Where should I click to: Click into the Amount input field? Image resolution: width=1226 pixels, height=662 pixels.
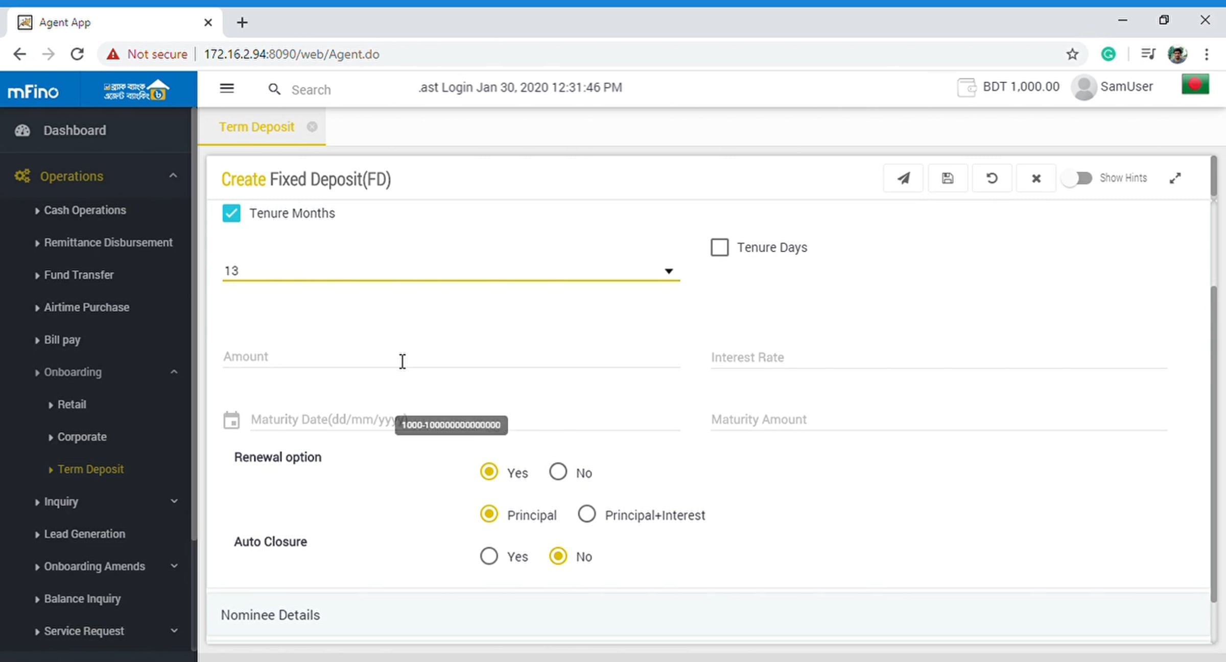click(x=451, y=357)
